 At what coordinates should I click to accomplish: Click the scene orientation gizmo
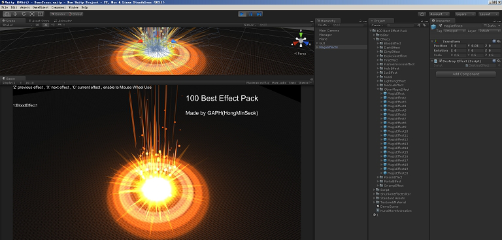point(301,40)
